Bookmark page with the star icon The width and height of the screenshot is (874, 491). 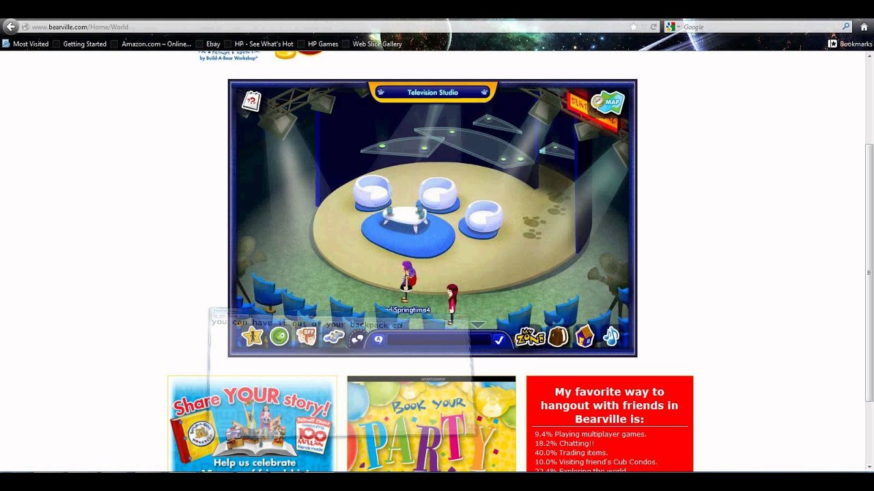634,27
